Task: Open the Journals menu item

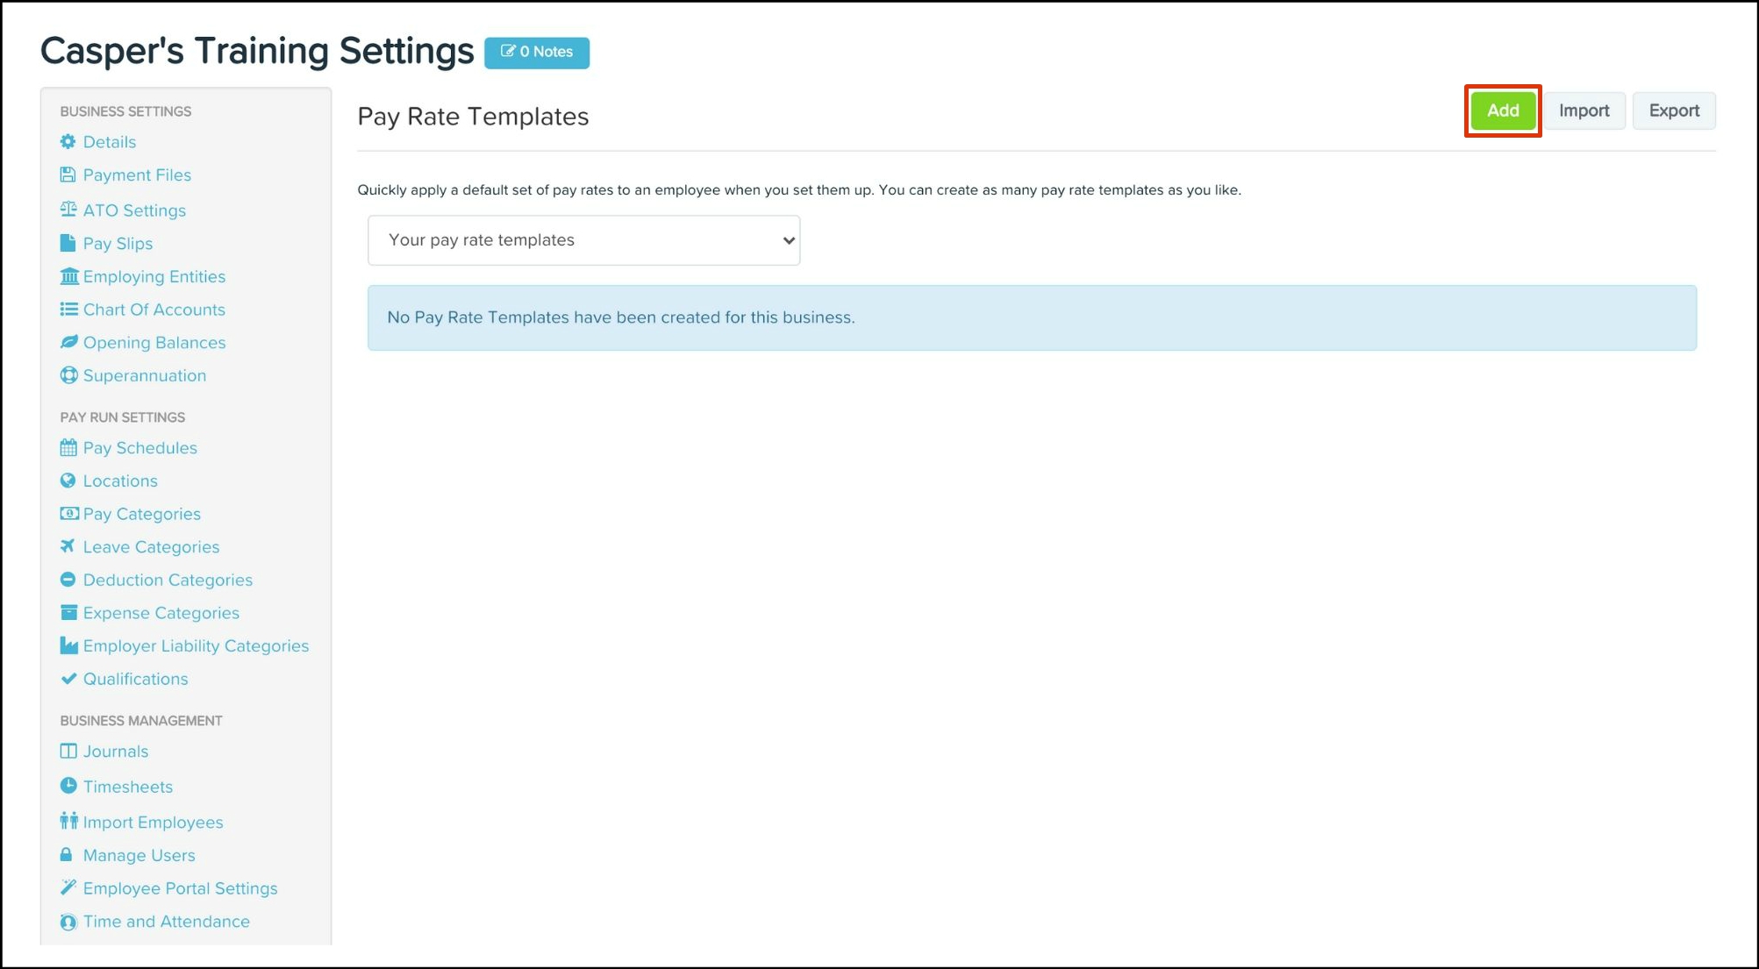Action: coord(115,752)
